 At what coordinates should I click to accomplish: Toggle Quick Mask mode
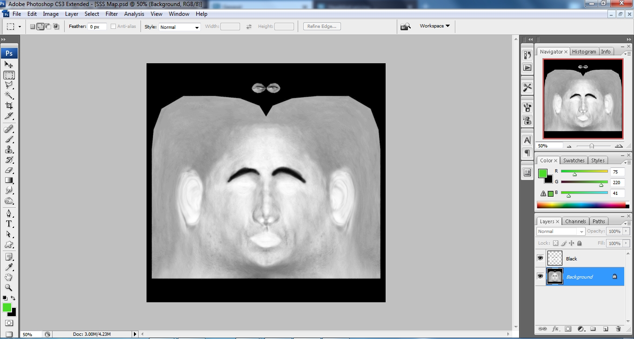9,323
